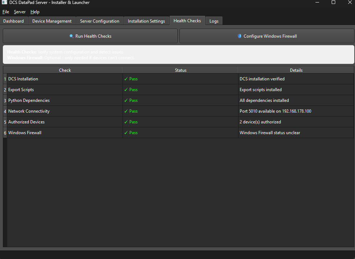Open the Help menu
This screenshot has height=259, width=355.
35,12
